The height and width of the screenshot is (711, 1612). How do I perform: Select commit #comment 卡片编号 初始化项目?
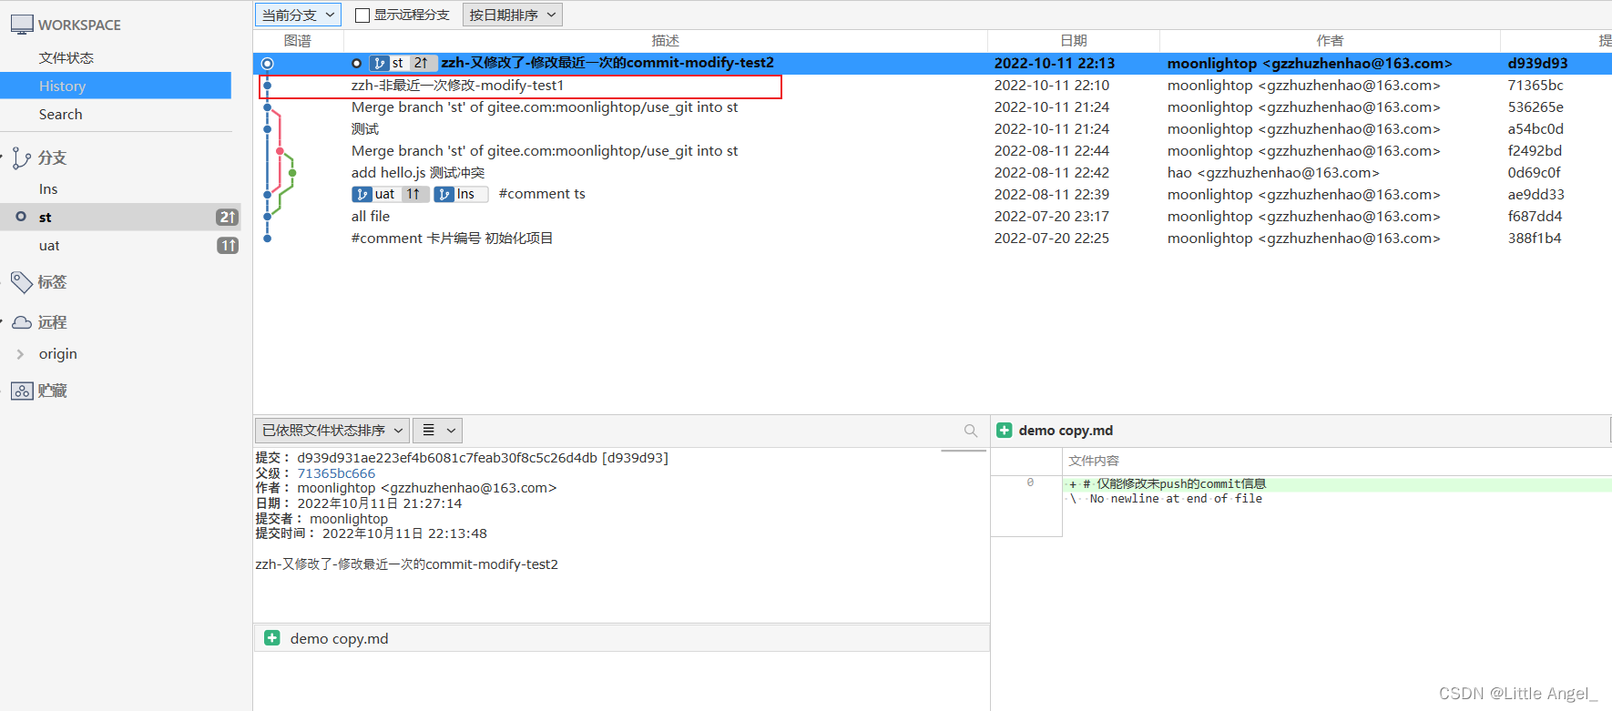click(453, 239)
